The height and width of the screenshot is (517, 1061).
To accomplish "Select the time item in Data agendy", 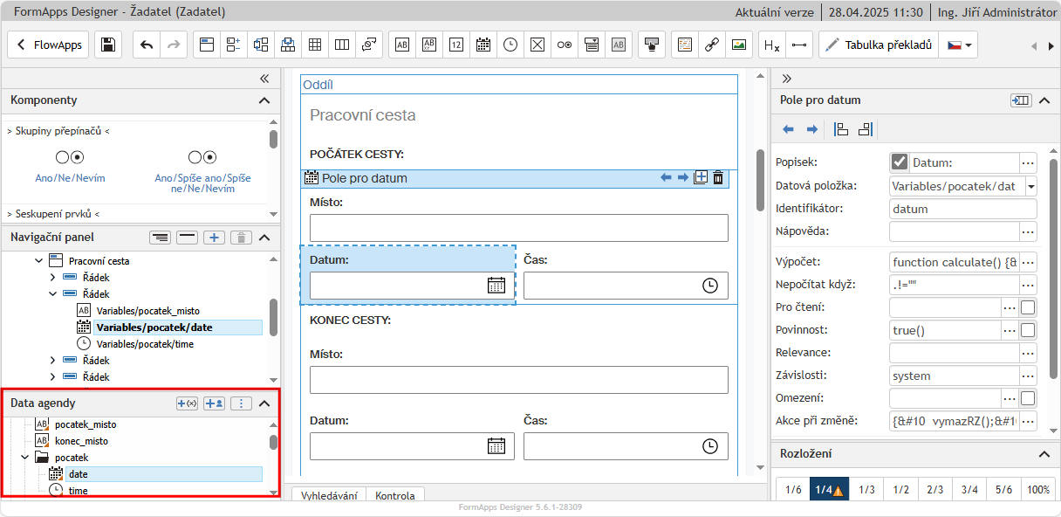I will click(78, 491).
